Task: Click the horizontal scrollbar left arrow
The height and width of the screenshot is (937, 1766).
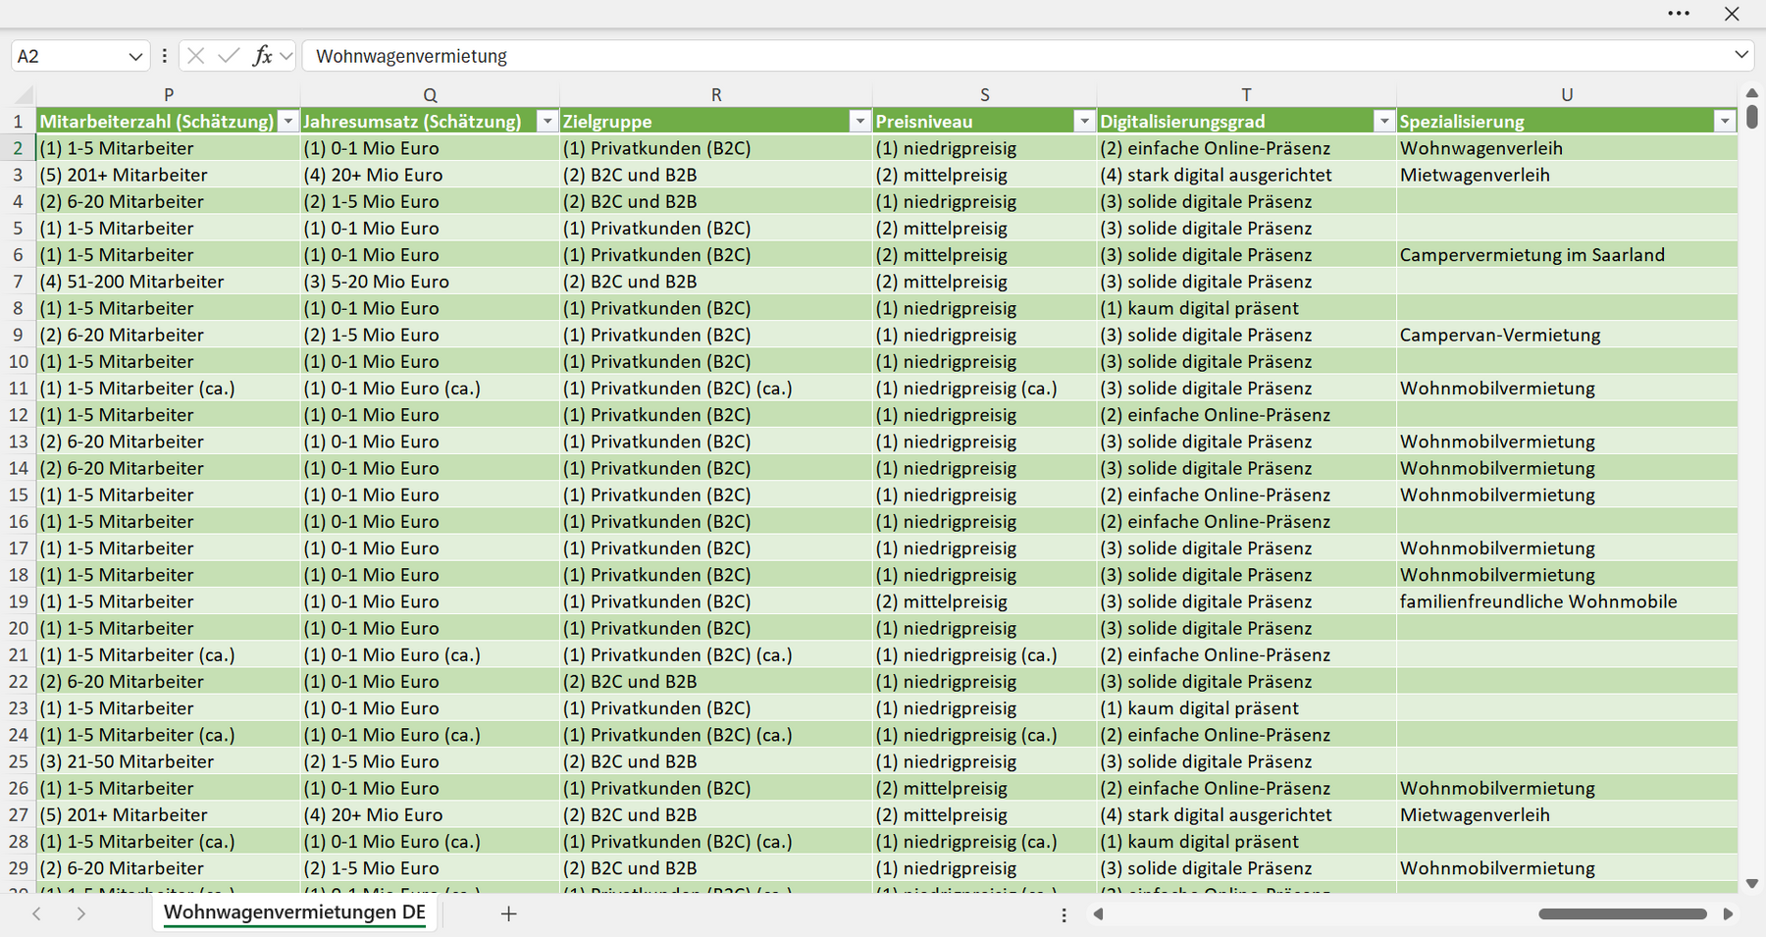Action: coord(1098,914)
